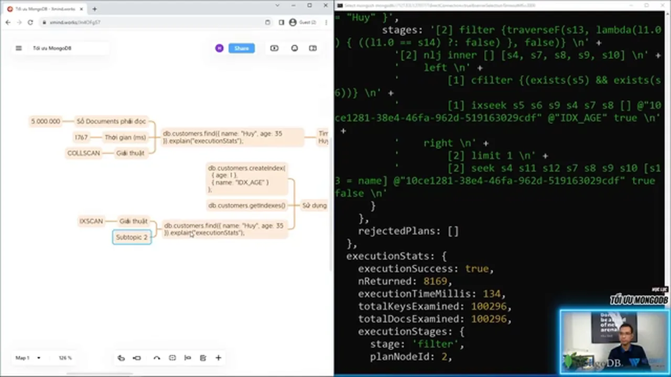Select the Sử dụng topic node
Viewport: 671px width, 377px height.
314,205
